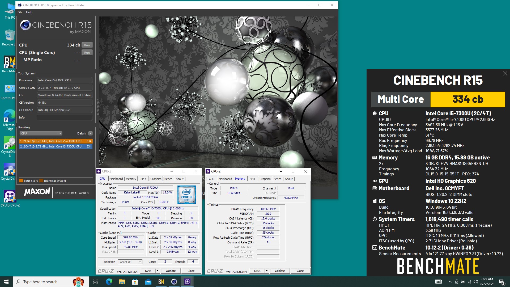Open Mail app from taskbar
510x287 pixels.
[148, 282]
